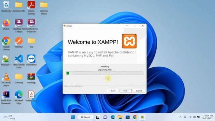Select the TeamViewer desktop shortcut

click(31, 60)
